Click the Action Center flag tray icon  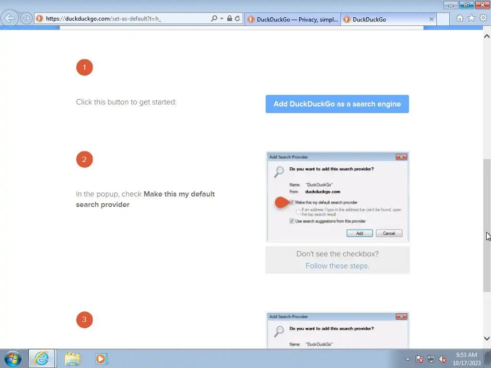click(x=420, y=359)
